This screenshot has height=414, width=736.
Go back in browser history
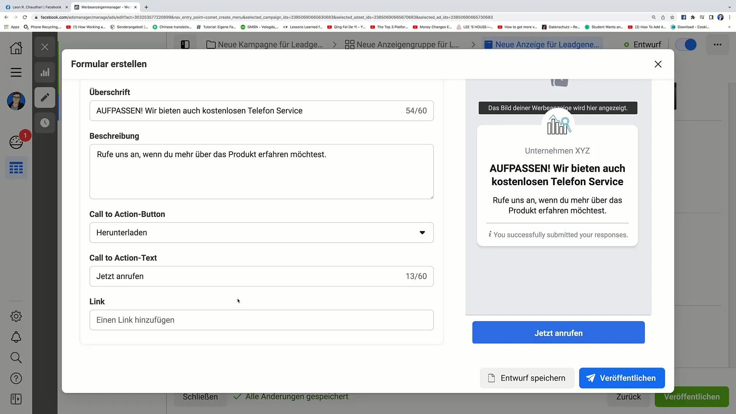point(7,17)
